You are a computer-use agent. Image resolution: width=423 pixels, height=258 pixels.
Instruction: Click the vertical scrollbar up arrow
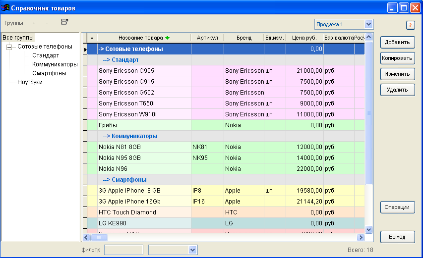point(369,37)
